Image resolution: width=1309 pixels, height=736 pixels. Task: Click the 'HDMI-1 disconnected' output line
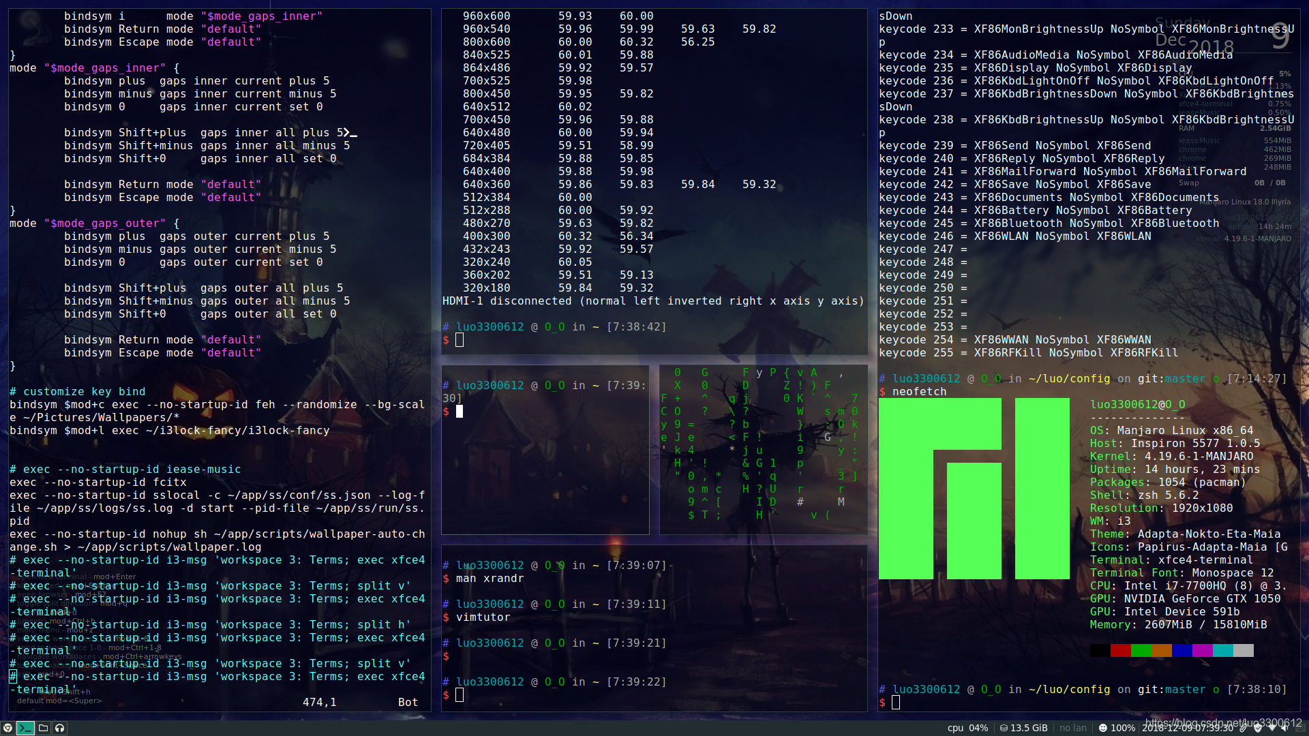653,301
